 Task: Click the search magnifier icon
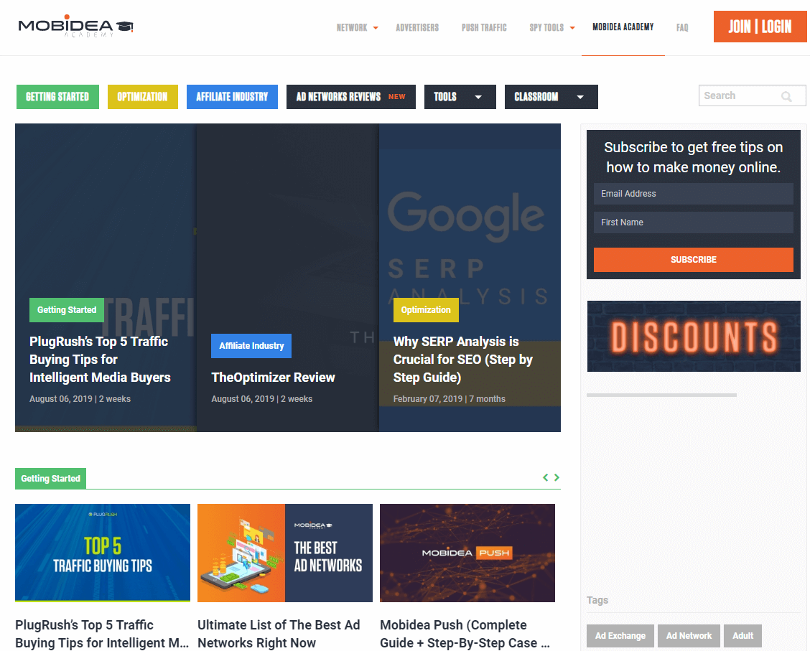point(786,96)
